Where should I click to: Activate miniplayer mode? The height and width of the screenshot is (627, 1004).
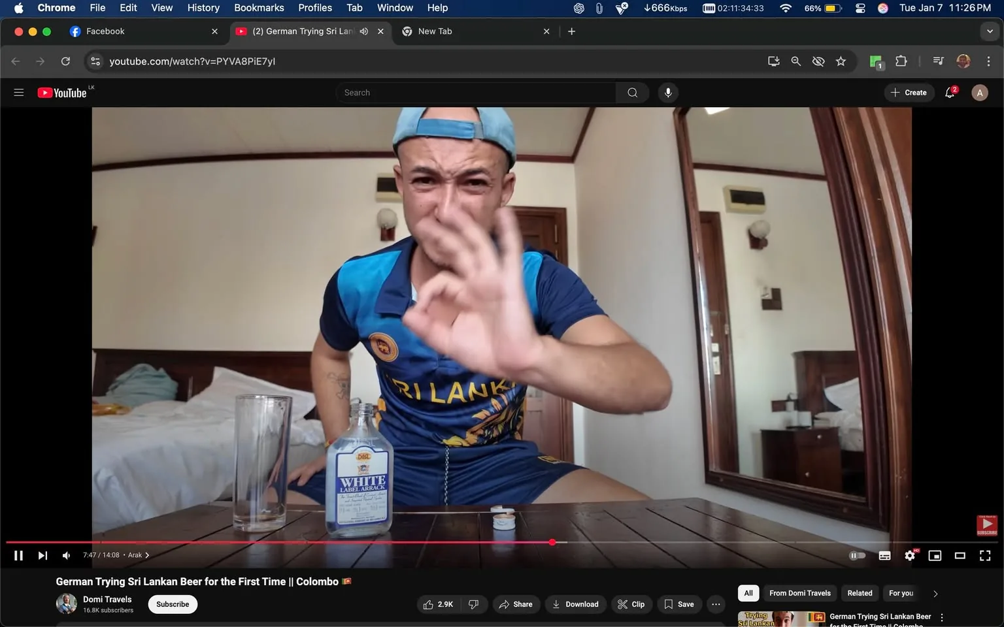(934, 555)
